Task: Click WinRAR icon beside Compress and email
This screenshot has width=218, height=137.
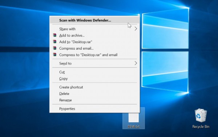Action: (x=55, y=48)
